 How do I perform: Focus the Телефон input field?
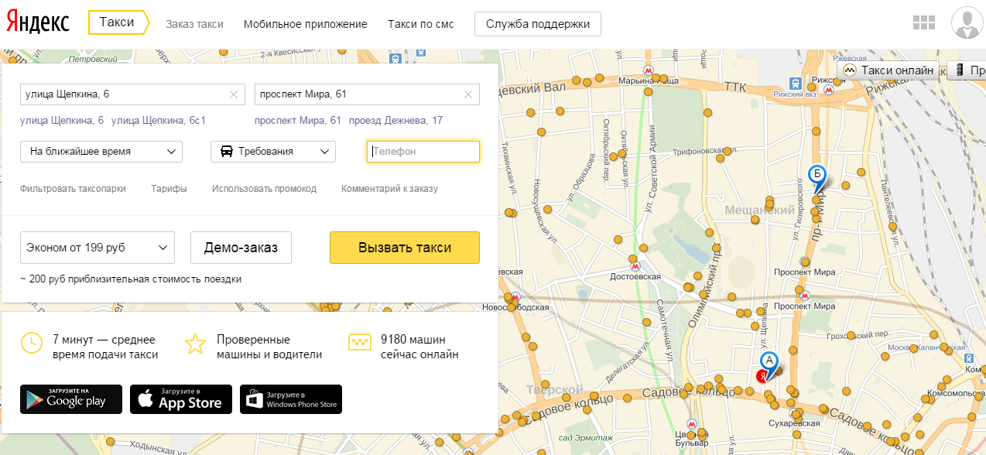423,152
